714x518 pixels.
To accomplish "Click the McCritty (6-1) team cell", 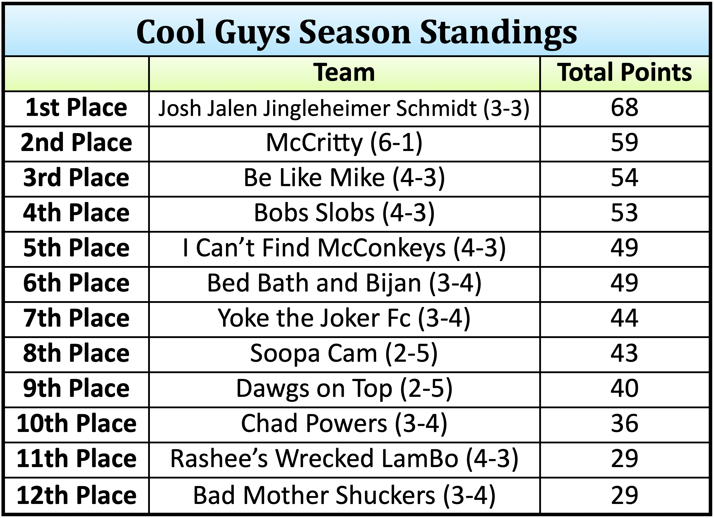I will 344,143.
